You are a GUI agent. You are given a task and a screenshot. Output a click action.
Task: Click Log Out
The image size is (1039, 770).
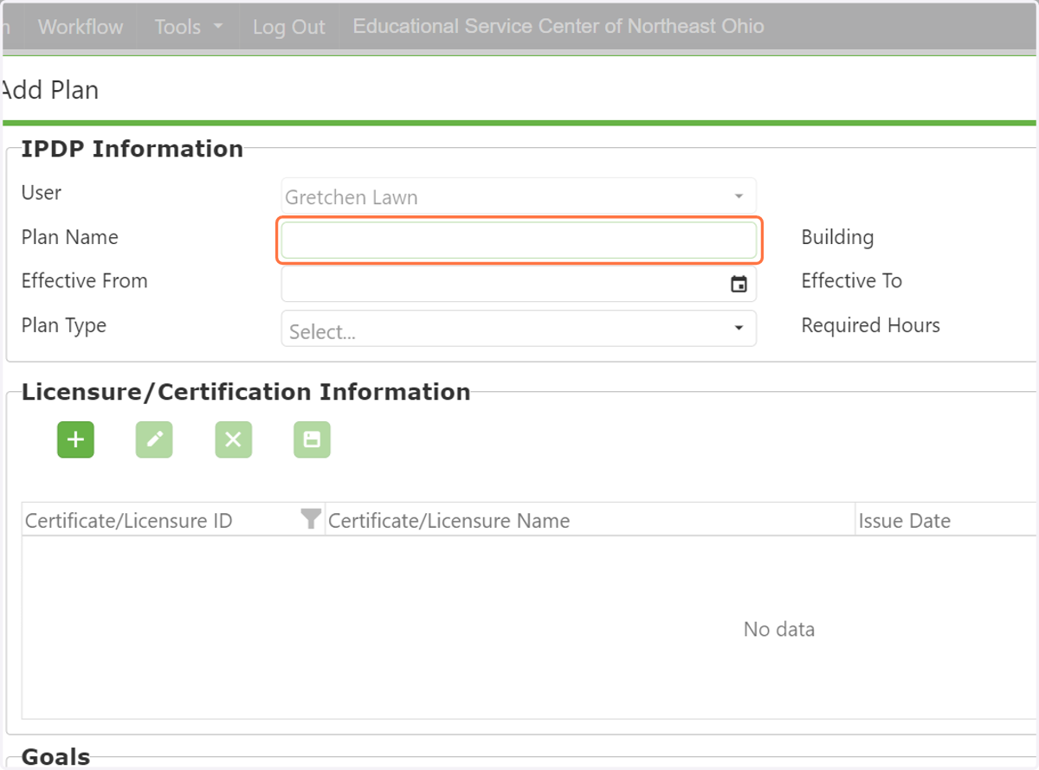(289, 27)
